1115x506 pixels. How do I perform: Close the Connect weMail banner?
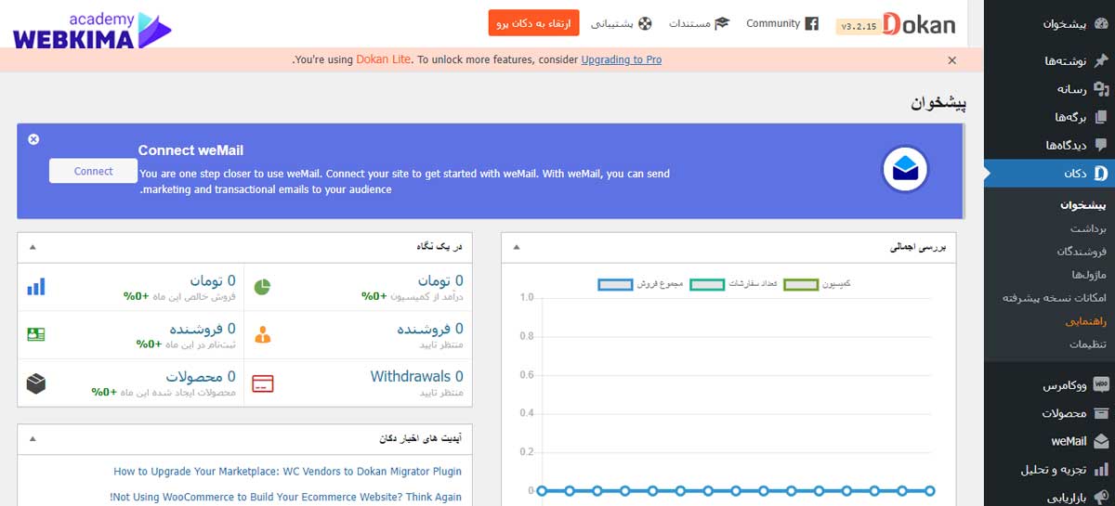coord(33,139)
